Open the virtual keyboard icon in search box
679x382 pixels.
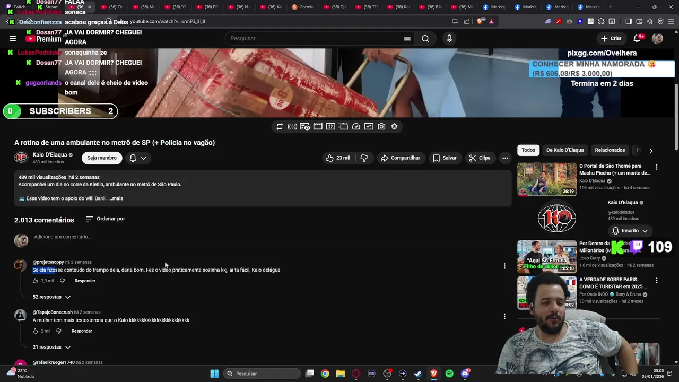[407, 38]
